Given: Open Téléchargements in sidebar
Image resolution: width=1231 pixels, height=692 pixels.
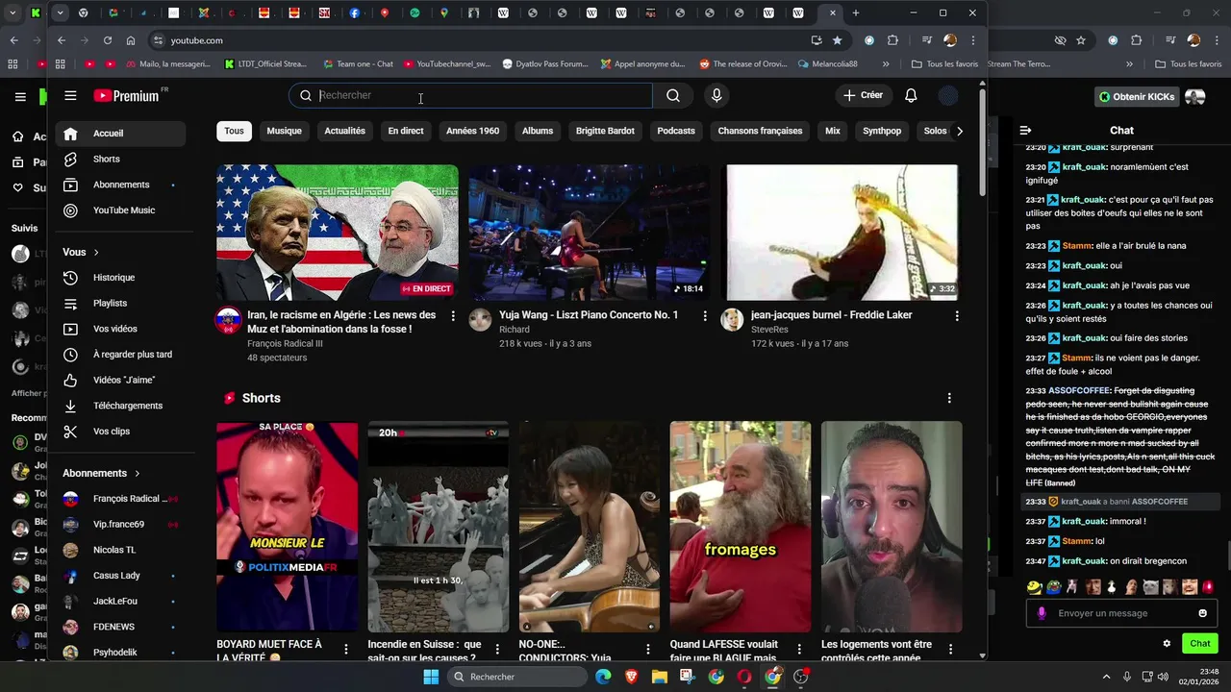Looking at the screenshot, I should point(120,406).
